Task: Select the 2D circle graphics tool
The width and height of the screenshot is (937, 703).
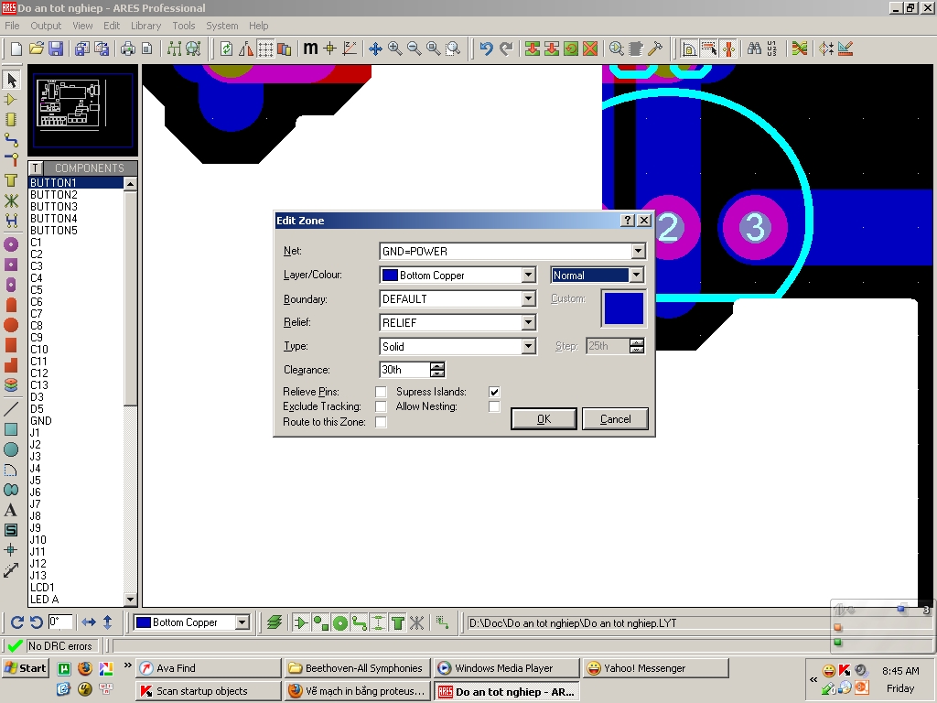Action: (11, 449)
